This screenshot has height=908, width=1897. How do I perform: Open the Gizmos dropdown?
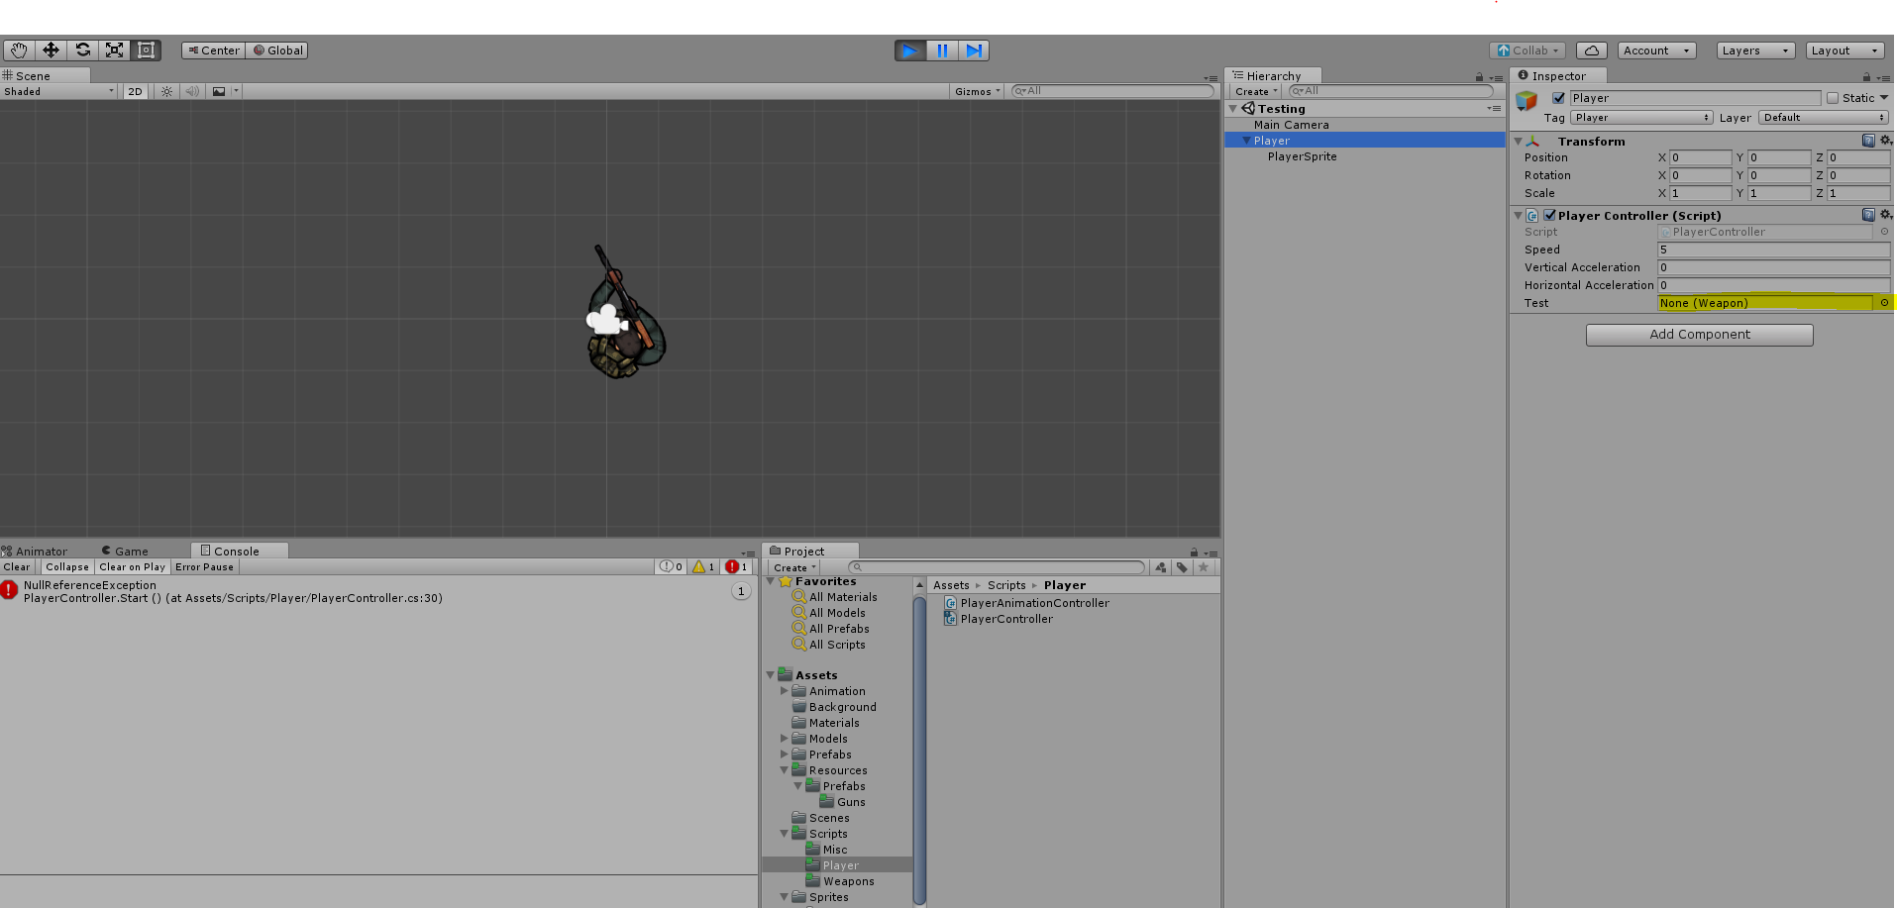(977, 91)
